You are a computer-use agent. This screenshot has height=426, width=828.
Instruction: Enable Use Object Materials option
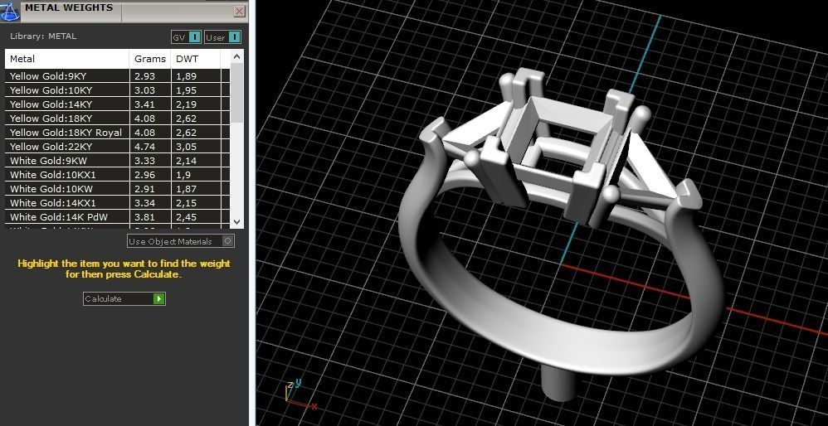[x=181, y=241]
